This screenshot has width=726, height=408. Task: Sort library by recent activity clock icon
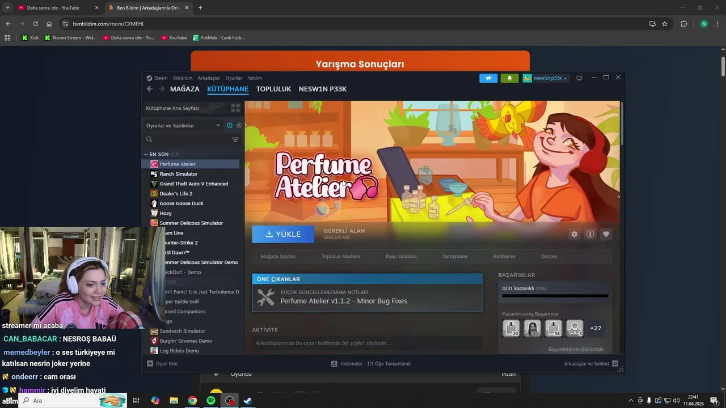pos(229,125)
